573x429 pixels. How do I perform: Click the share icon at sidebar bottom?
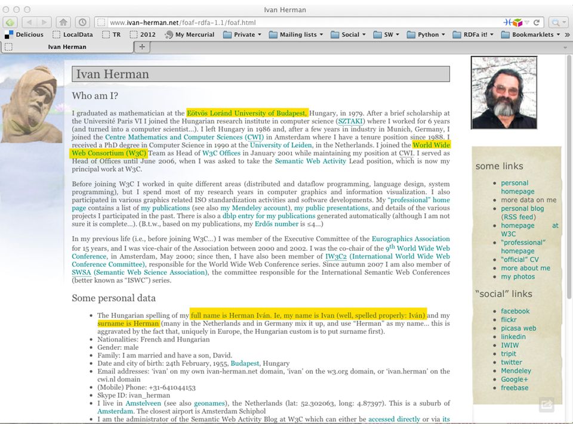pos(547,404)
